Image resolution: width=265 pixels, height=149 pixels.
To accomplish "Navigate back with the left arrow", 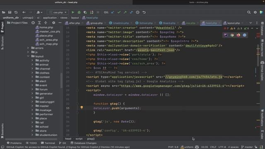I will (x=24, y=12).
